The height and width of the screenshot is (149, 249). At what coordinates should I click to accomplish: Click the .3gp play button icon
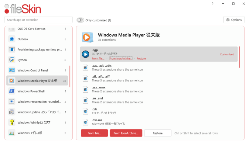[x=85, y=54]
